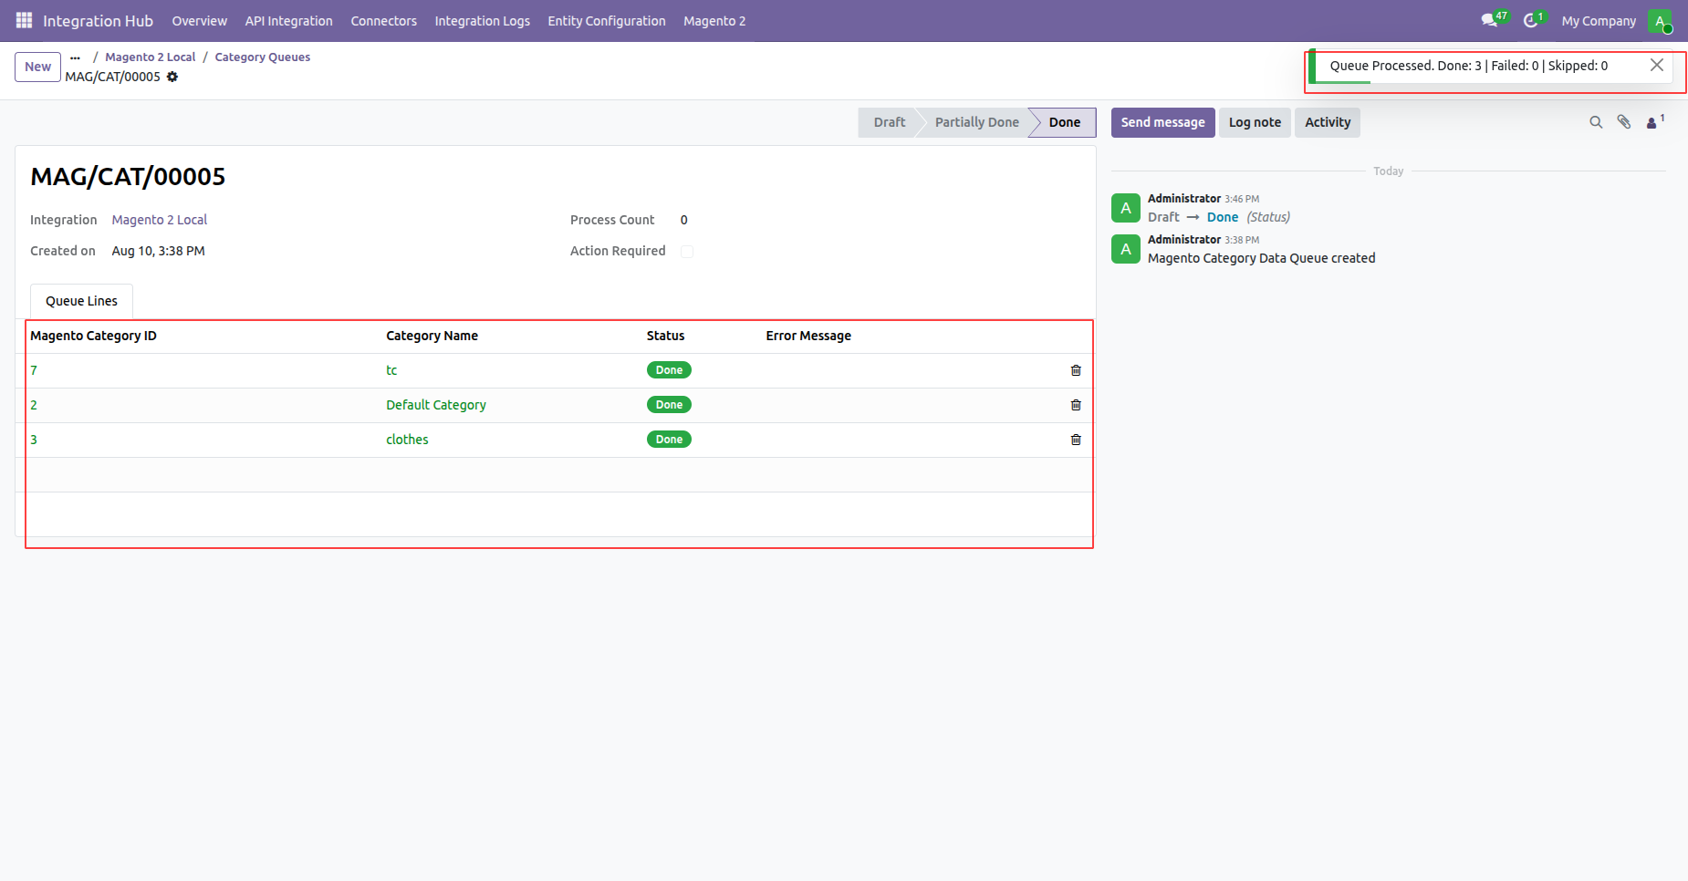Show followers using the person icon

(x=1654, y=122)
